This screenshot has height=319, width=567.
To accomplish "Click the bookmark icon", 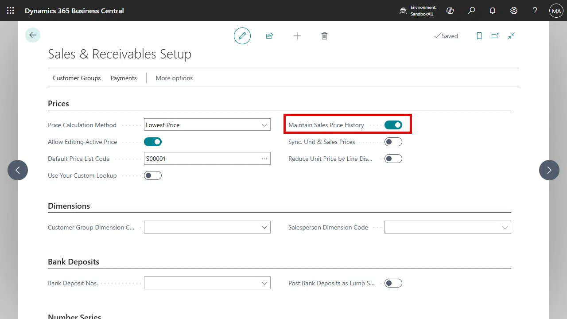I will (x=479, y=36).
